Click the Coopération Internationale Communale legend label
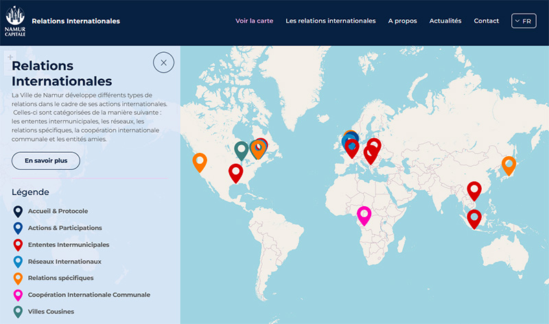The width and height of the screenshot is (549, 324). point(89,295)
